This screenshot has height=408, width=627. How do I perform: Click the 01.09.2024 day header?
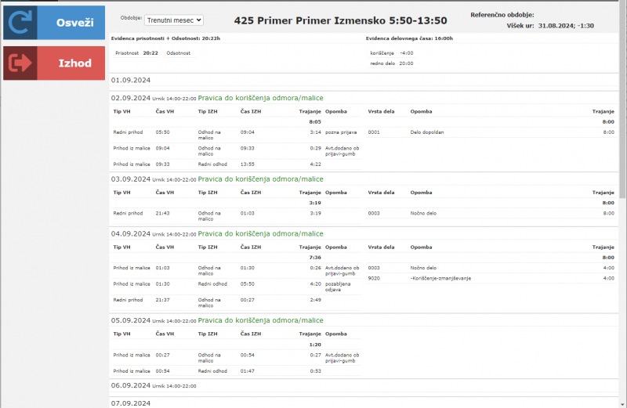131,80
